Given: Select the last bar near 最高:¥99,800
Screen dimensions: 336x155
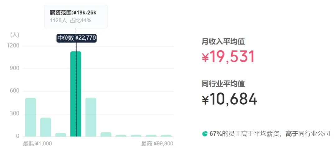Looking at the screenshot, I should coord(166,136).
